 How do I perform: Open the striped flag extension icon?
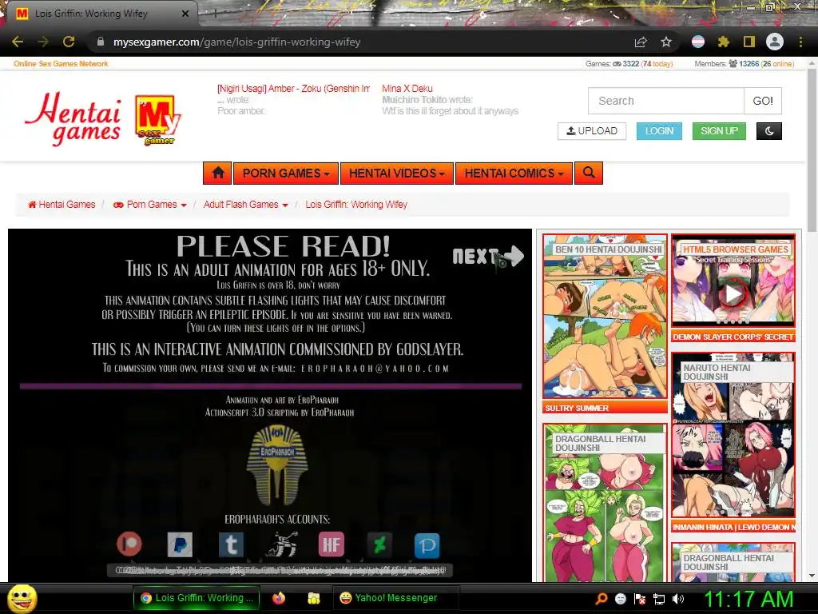pyautogui.click(x=698, y=42)
